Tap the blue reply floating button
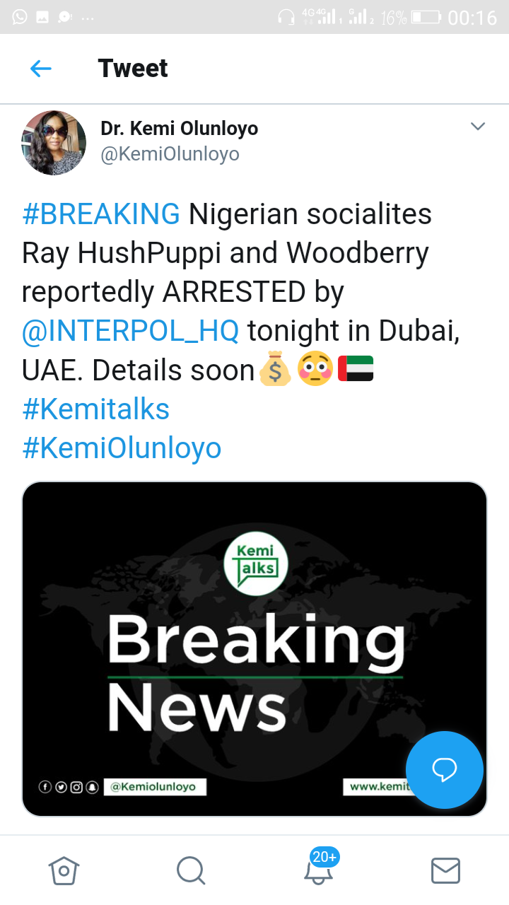Screen dimensions: 509x905 [444, 769]
